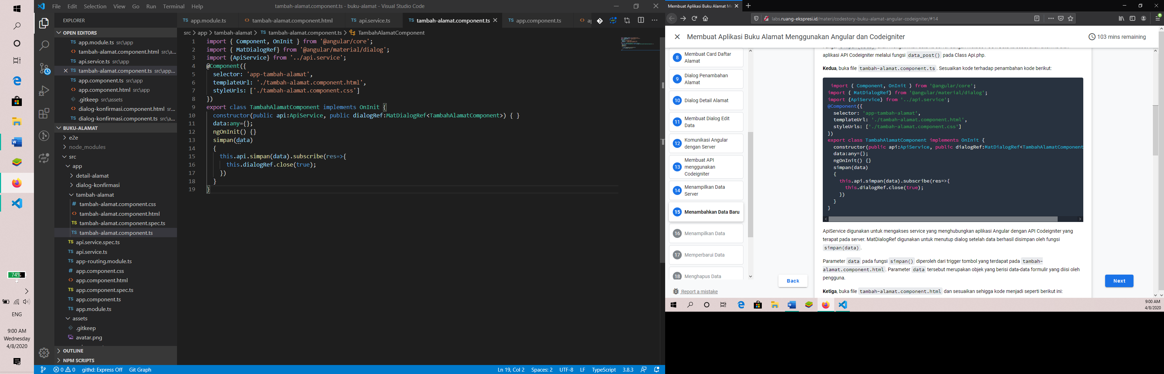Reload the page in Firefox

click(694, 18)
